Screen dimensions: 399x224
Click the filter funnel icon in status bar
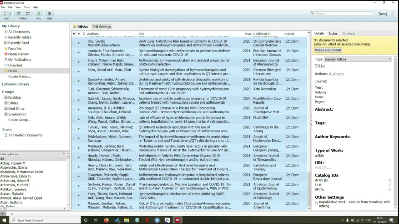coord(2,214)
